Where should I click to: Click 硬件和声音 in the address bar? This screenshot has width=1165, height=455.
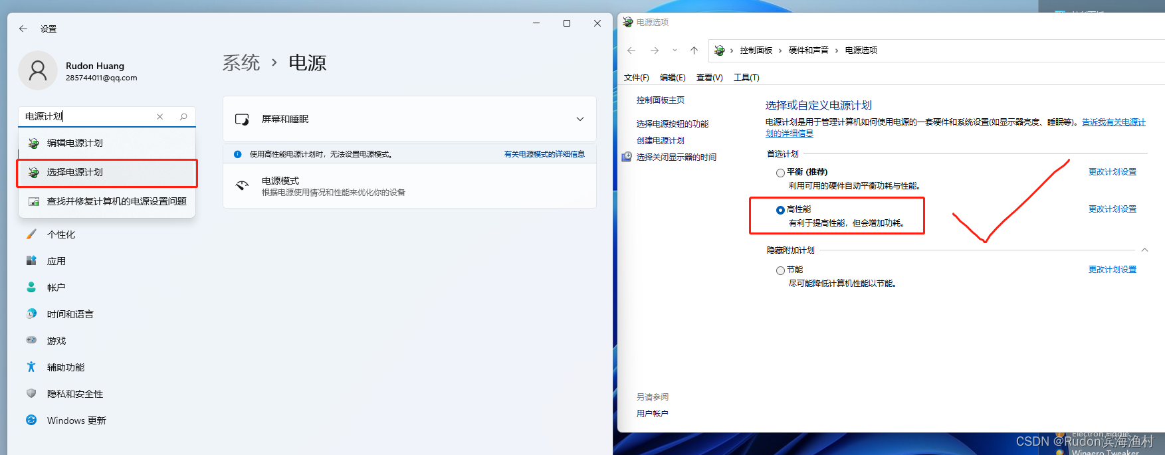click(x=809, y=50)
